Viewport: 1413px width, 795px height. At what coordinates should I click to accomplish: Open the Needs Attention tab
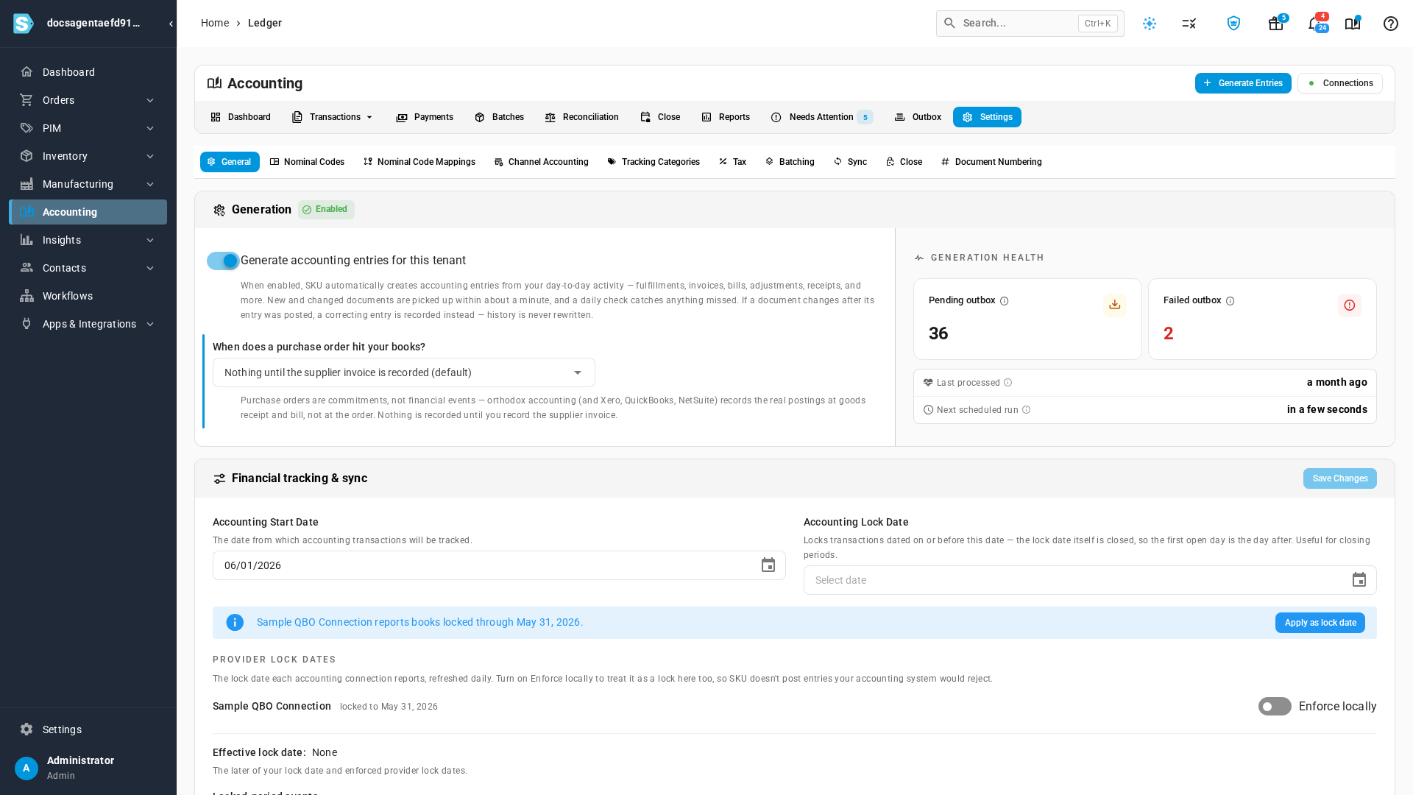tap(821, 117)
